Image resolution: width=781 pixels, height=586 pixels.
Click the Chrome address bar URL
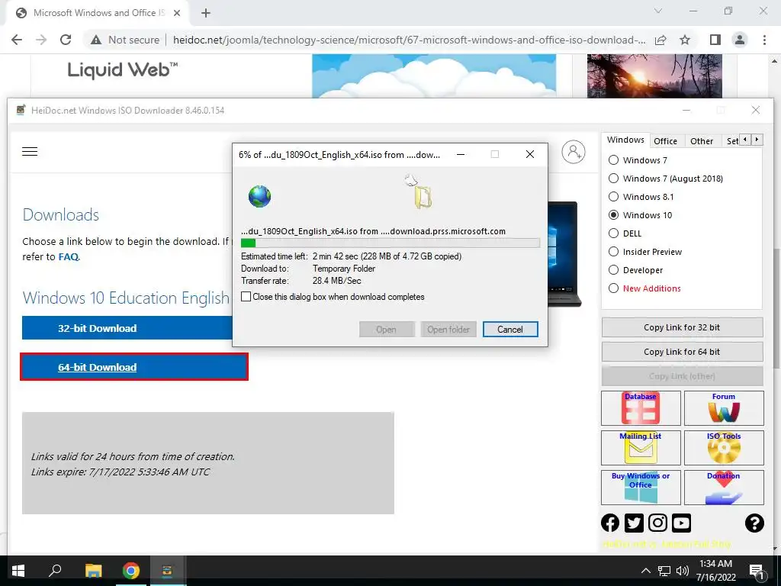(409, 40)
